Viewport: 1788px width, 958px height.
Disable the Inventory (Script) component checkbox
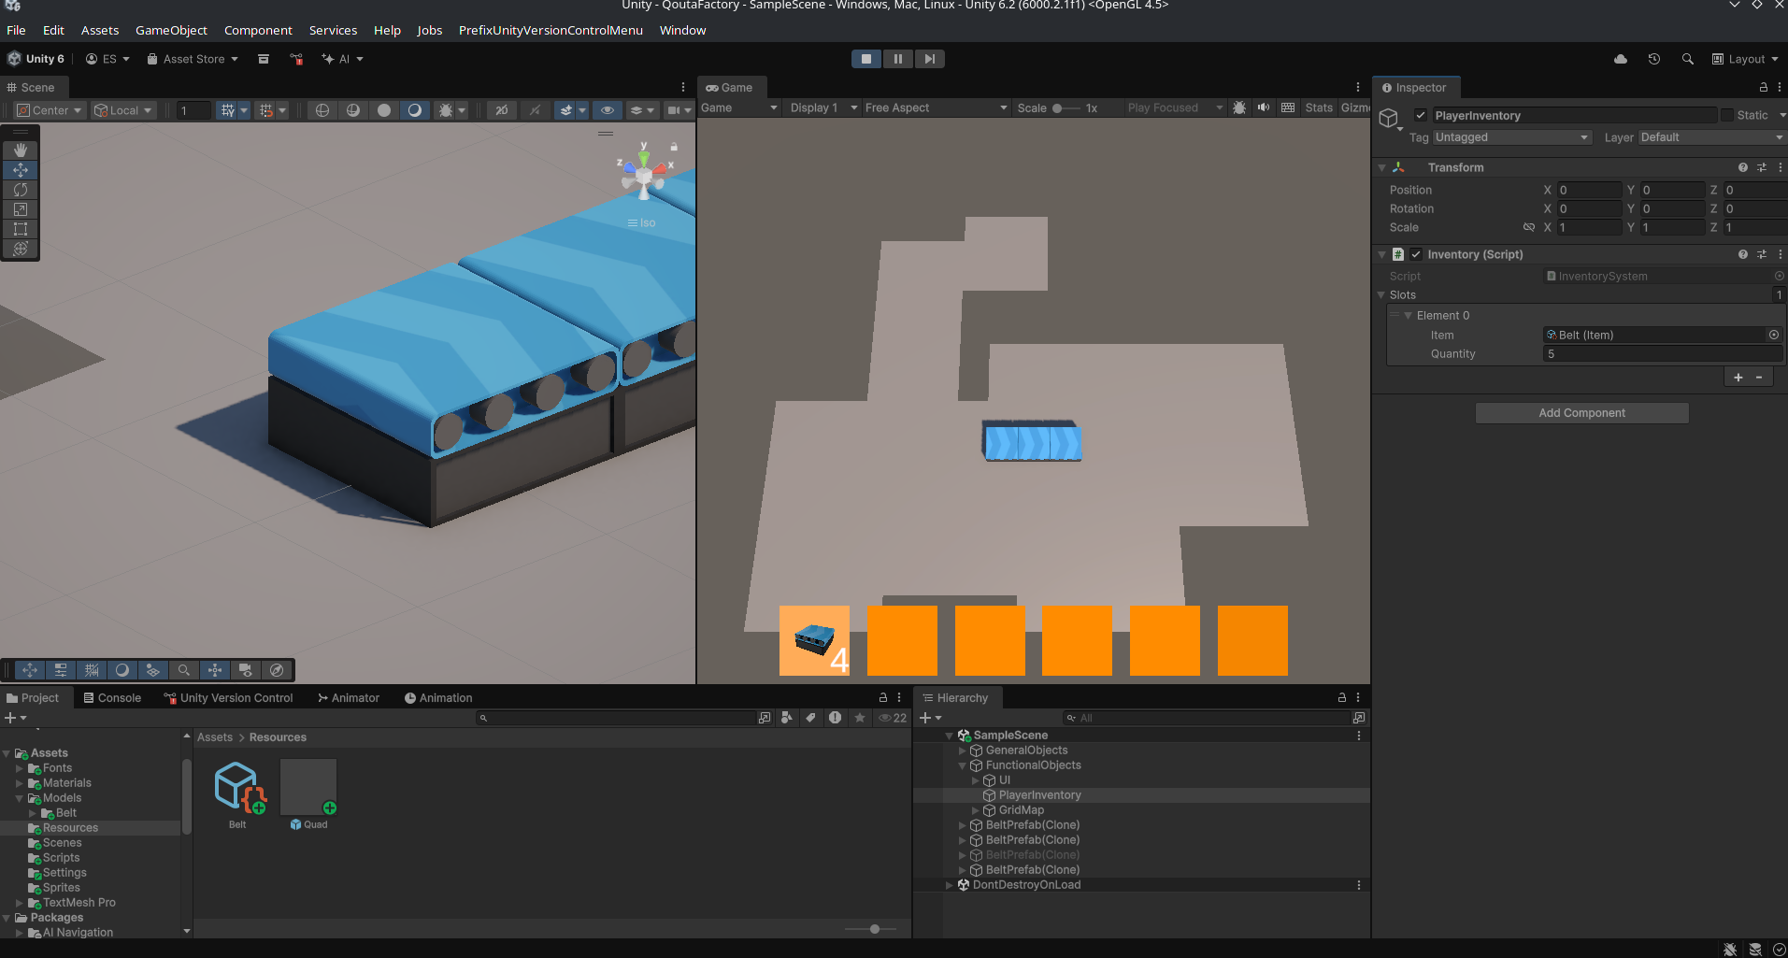click(1415, 253)
